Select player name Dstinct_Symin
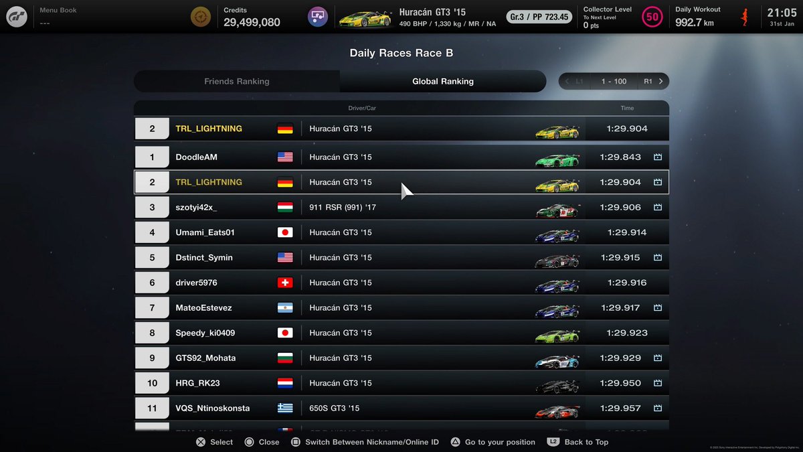The width and height of the screenshot is (803, 452). (204, 257)
